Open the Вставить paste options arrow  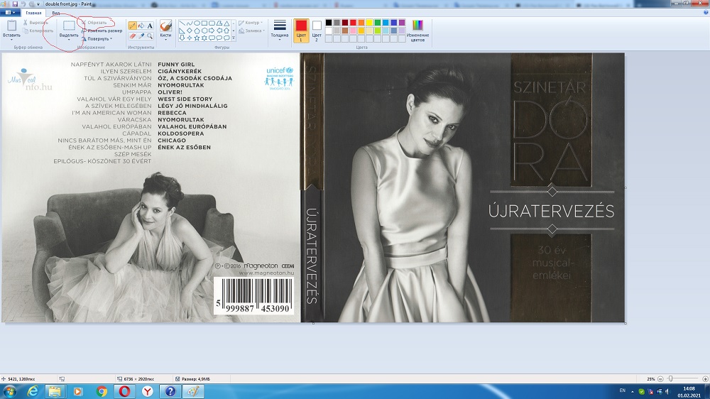[x=11, y=38]
